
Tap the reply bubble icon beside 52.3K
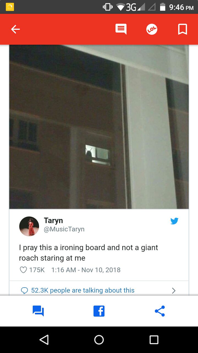[24, 290]
